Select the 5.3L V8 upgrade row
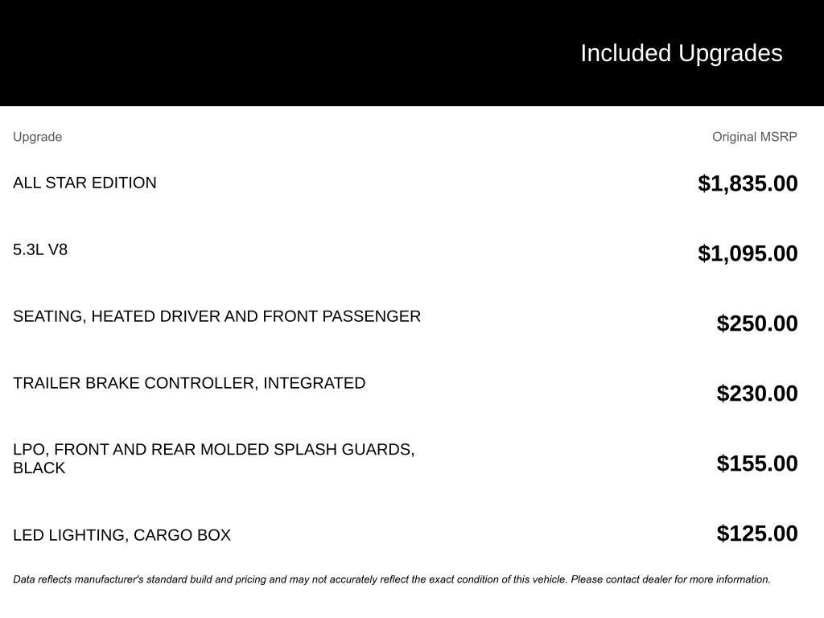This screenshot has width=824, height=618. coord(406,250)
